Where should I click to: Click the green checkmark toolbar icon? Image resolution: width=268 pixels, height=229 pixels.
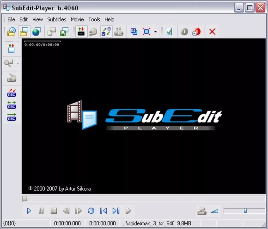point(169,32)
